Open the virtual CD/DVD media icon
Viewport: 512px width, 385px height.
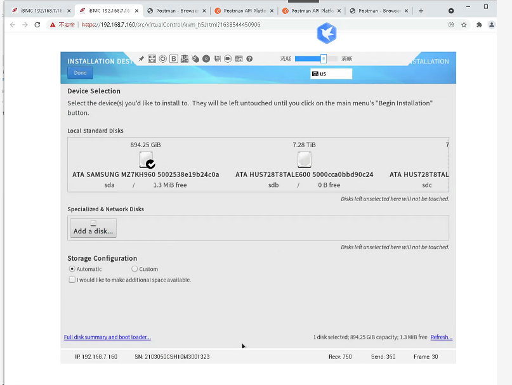(x=206, y=59)
